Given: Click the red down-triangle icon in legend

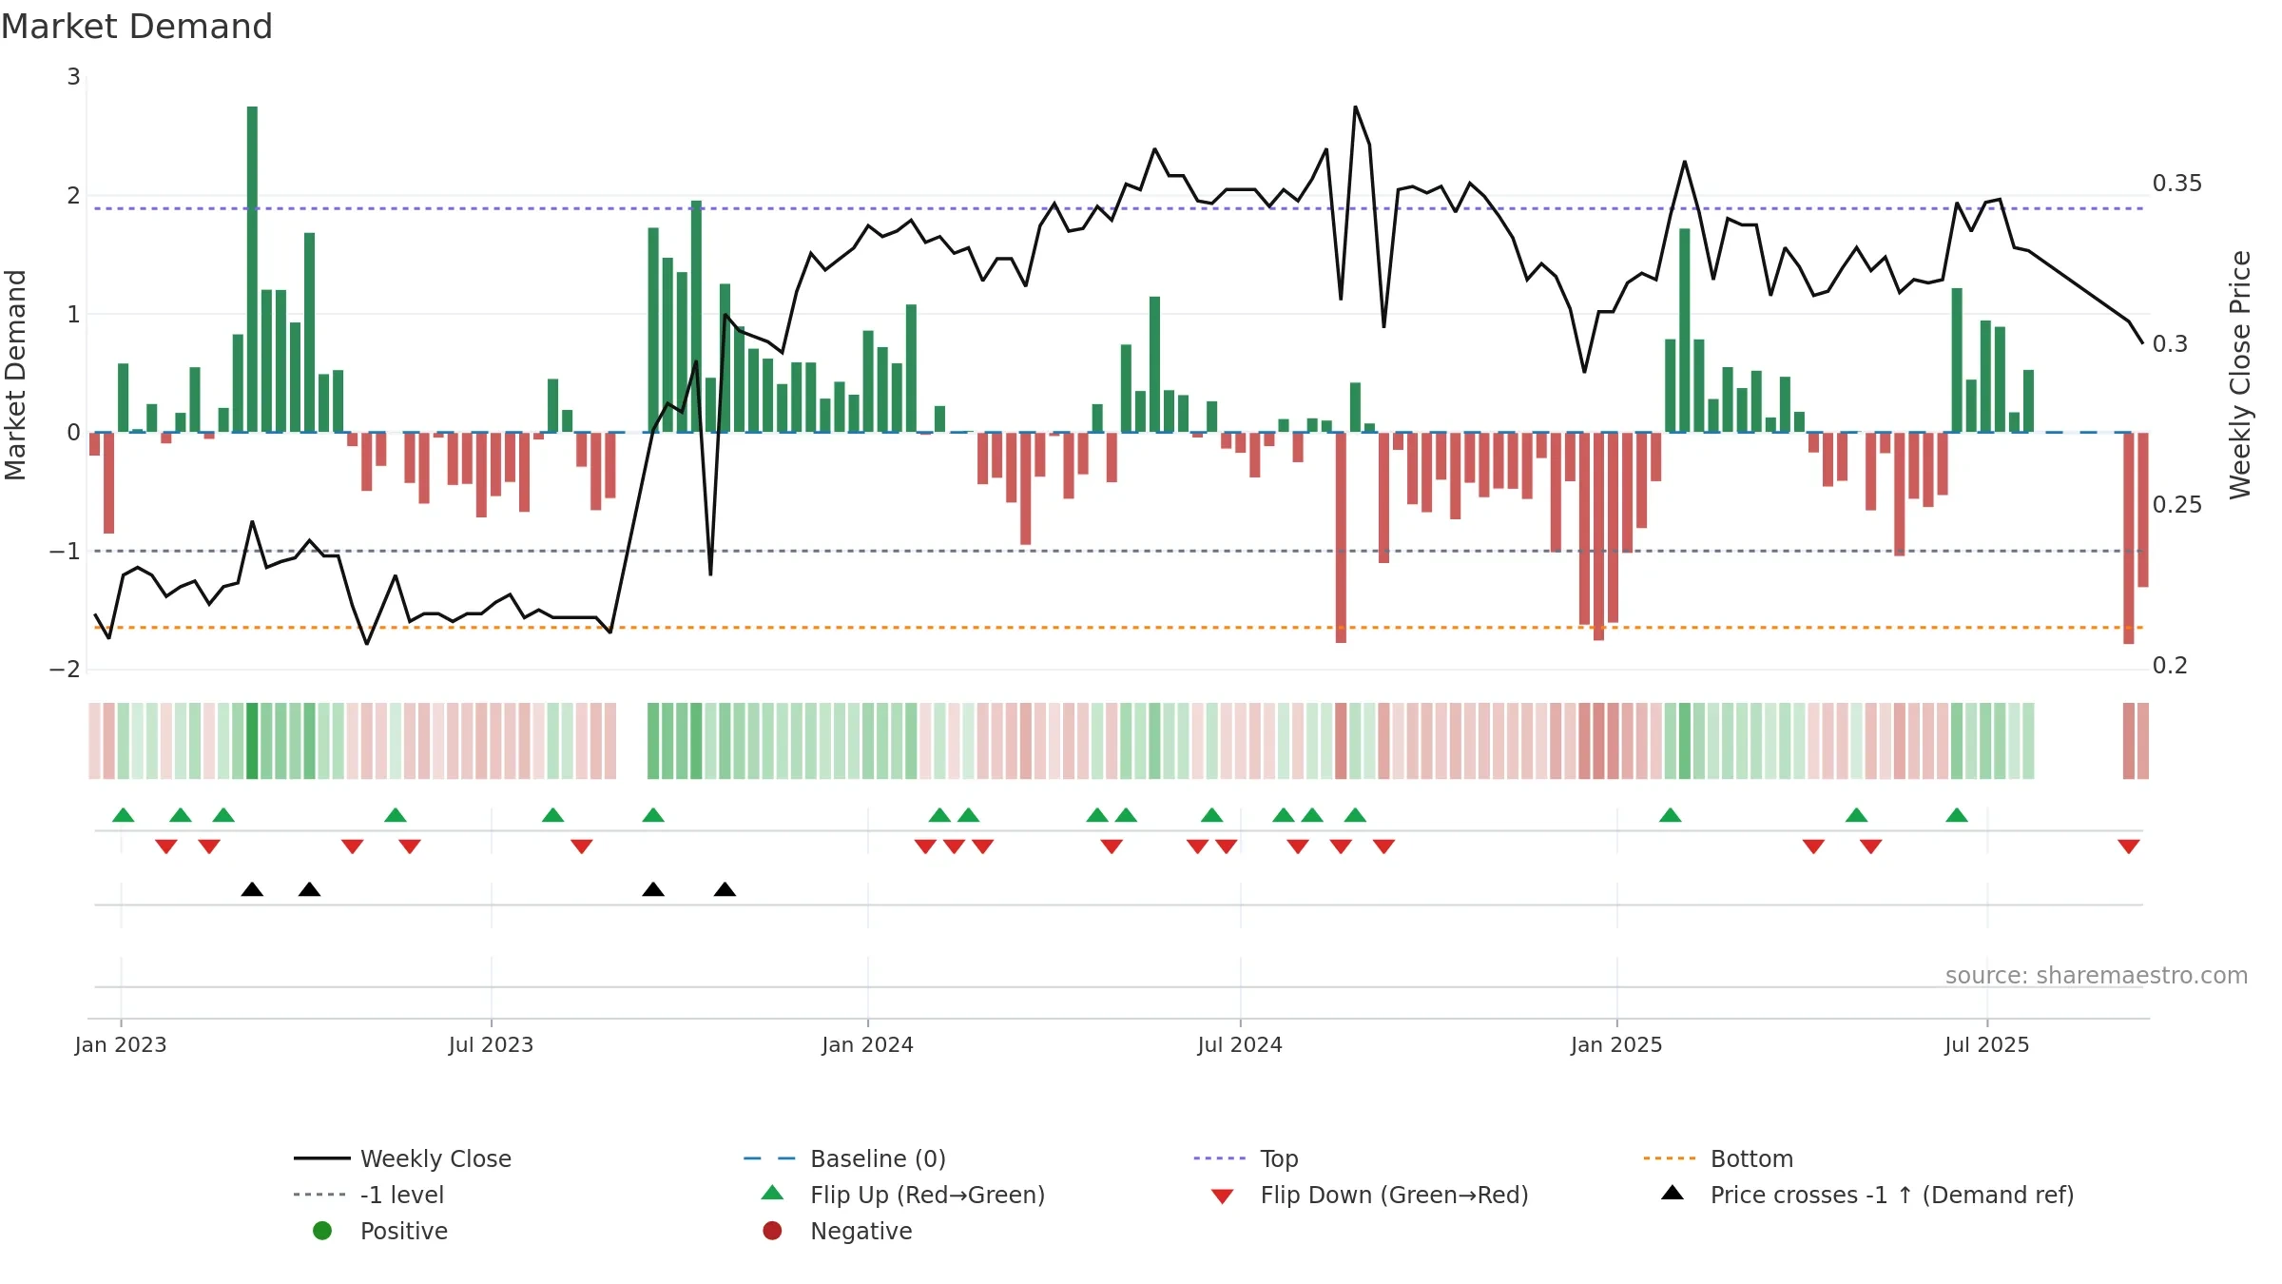Looking at the screenshot, I should coord(1223,1196).
